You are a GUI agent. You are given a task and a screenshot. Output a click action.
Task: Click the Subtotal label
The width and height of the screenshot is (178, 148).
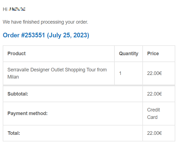(18, 94)
